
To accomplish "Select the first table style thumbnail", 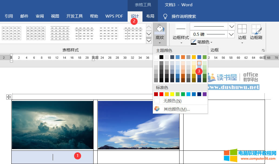I will coord(11,33).
